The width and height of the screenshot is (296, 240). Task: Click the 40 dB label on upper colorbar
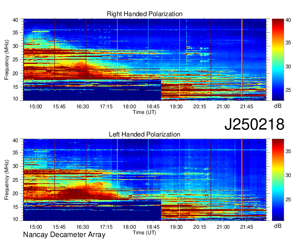pos(288,20)
